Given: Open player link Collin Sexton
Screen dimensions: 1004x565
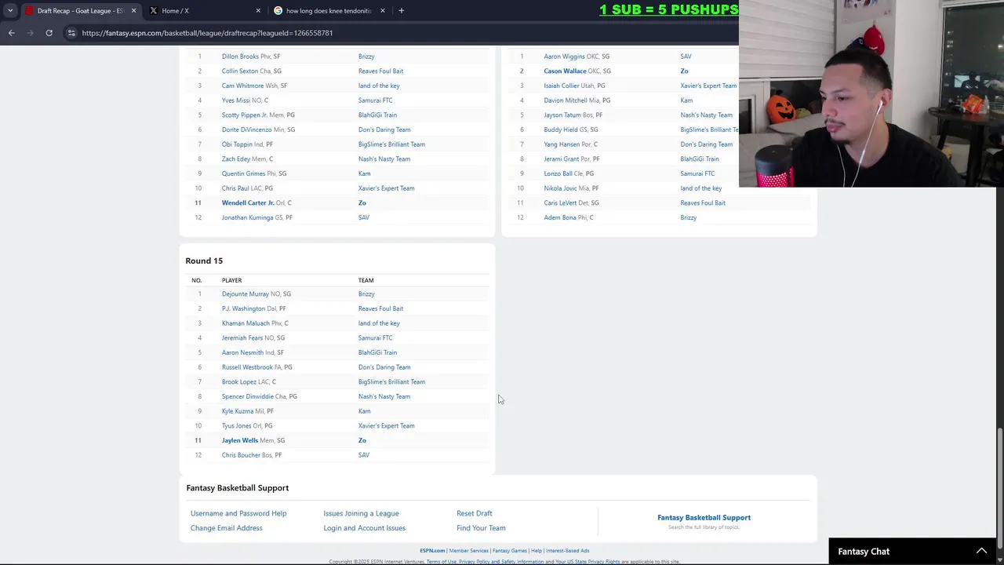Looking at the screenshot, I should (240, 71).
